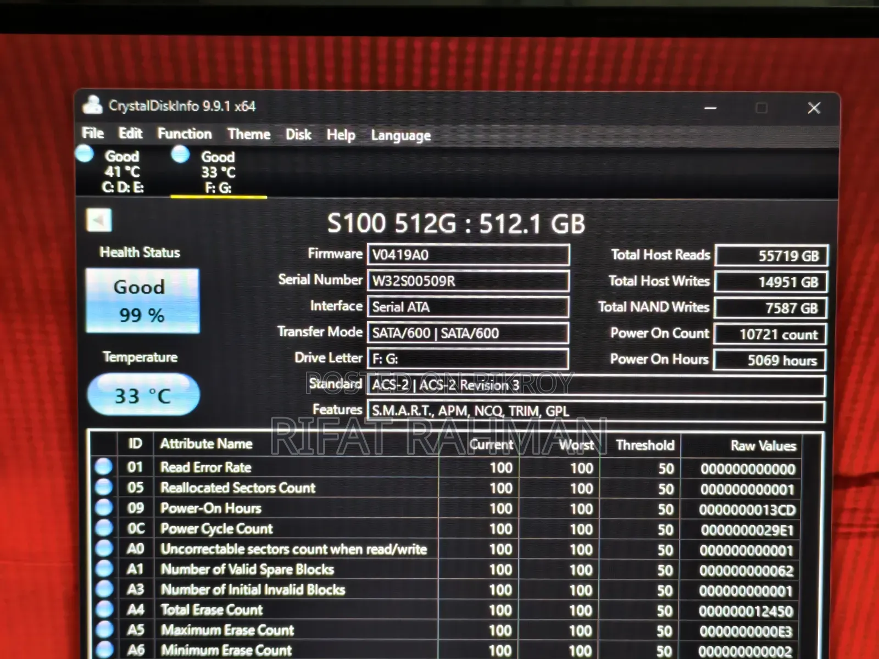Select Uncorrectable sectors count when read/write row
879x659 pixels.
click(x=446, y=549)
